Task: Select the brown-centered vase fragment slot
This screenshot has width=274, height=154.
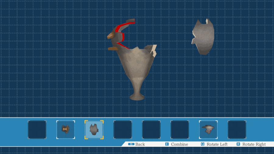Action: (x=66, y=130)
